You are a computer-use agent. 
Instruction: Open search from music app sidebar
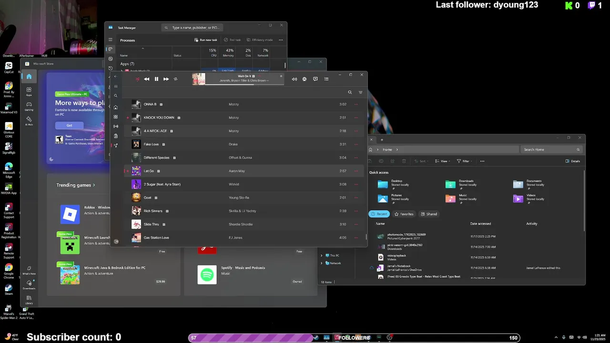115,96
